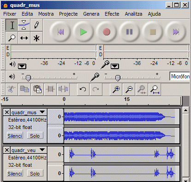Close the quadr_mus track
Image resolution: width=191 pixels, height=182 pixels.
[7, 112]
